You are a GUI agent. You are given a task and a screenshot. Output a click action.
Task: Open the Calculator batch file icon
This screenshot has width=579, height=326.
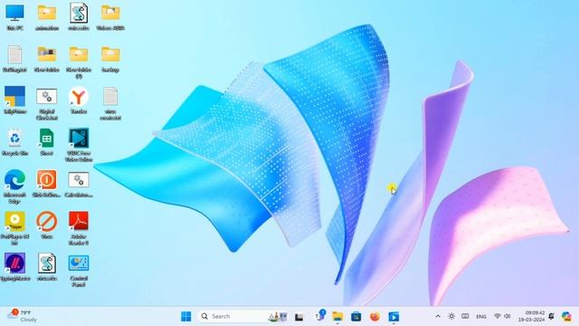[79, 183]
